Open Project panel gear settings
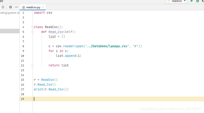The width and height of the screenshot is (204, 113). [x=10, y=7]
